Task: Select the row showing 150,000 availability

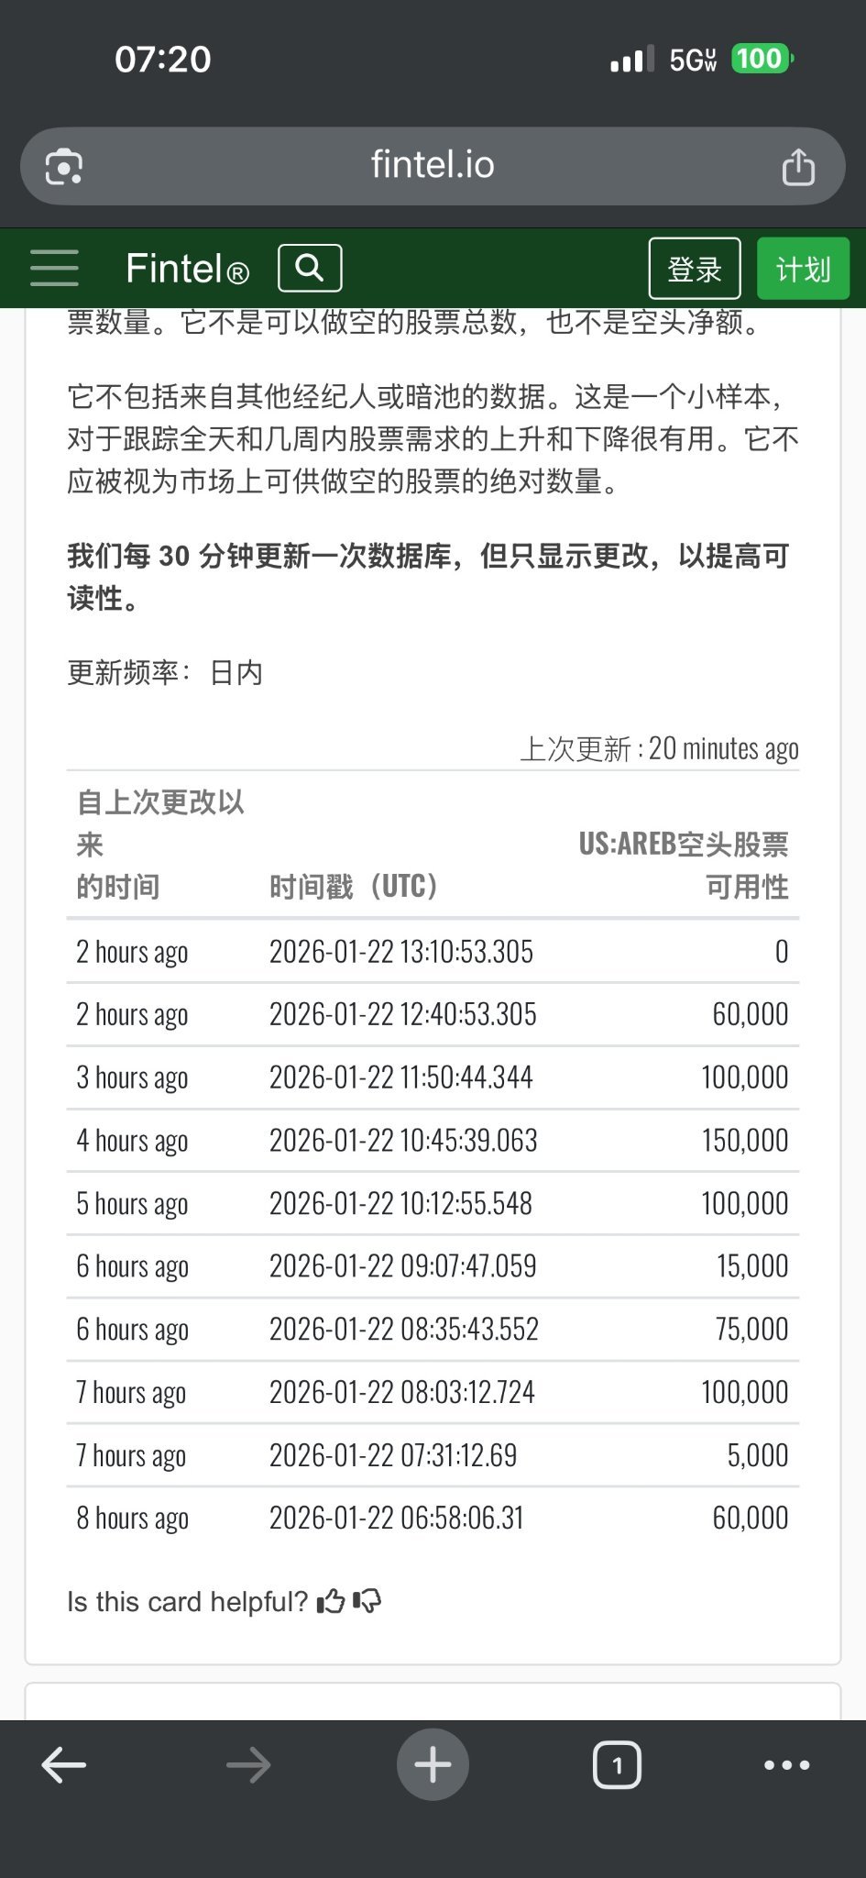Action: point(433,1141)
